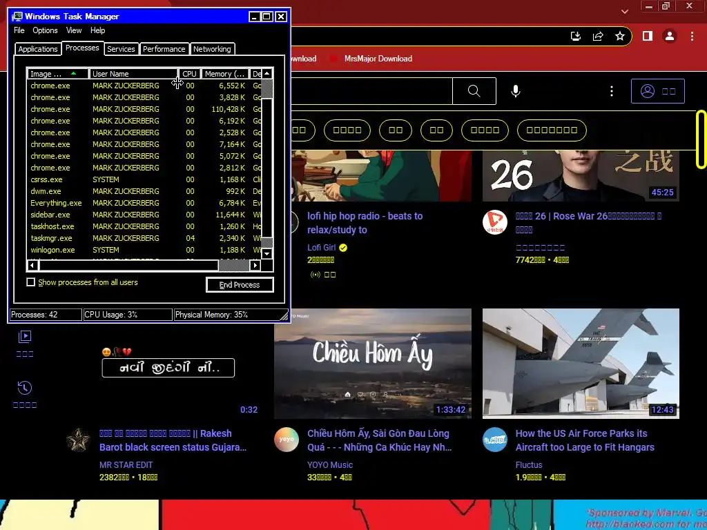
Task: Click the yellow YouTube page scrollbar thumb
Action: point(701,139)
